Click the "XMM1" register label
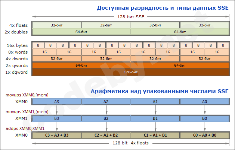Screen dimensions: 235x150 click(x=21, y=118)
